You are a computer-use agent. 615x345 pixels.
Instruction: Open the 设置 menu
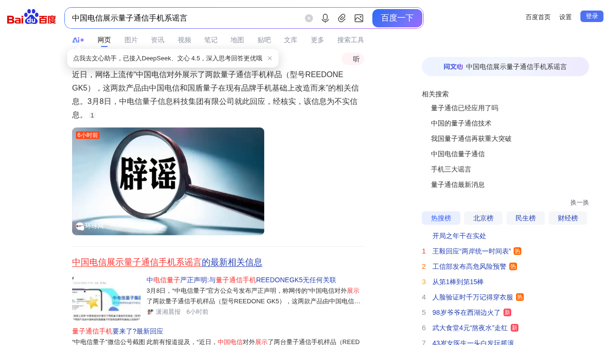(565, 17)
